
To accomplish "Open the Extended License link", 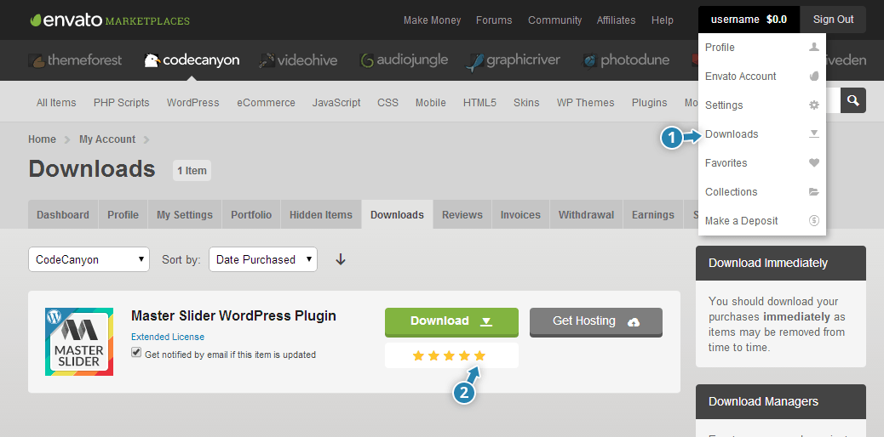I will (x=167, y=337).
